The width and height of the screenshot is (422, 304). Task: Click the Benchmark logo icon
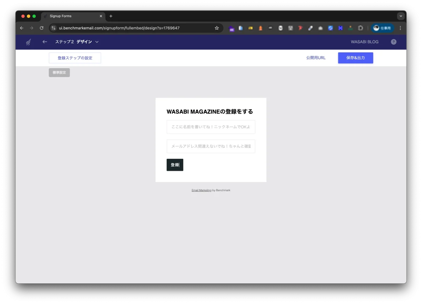point(28,42)
